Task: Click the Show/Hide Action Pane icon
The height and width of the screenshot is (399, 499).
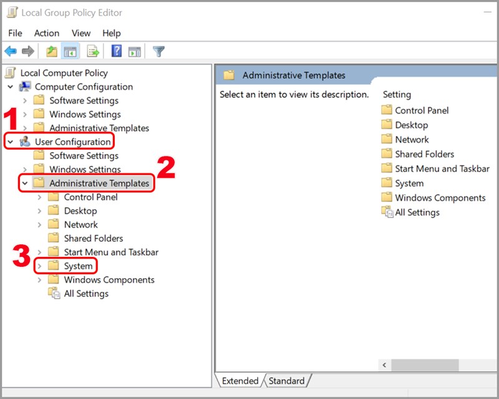Action: click(135, 52)
